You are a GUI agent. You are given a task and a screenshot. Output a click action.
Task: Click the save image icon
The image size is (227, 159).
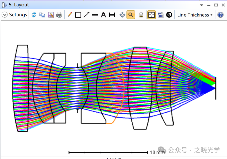click(x=51, y=15)
